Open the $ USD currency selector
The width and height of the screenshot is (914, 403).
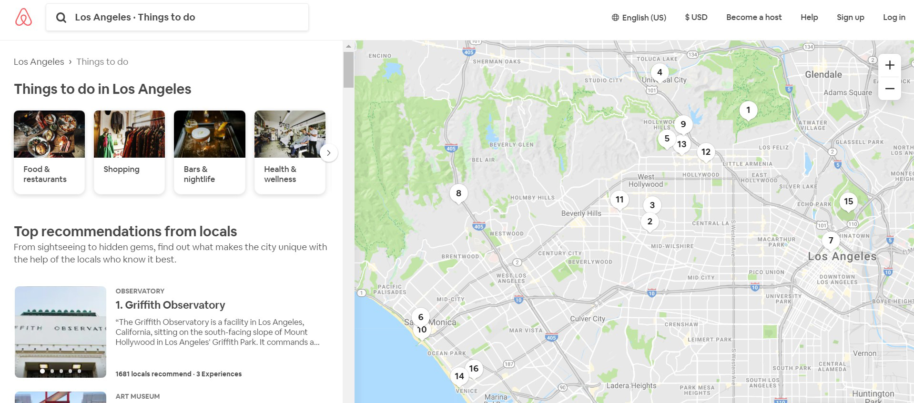696,17
